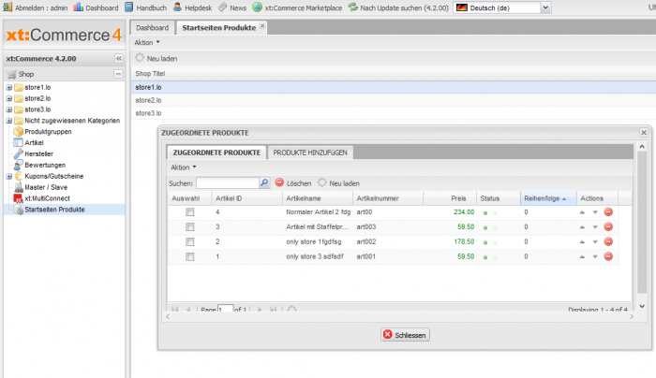This screenshot has height=378, width=656.
Task: Toggle green status of art00
Action: point(485,213)
